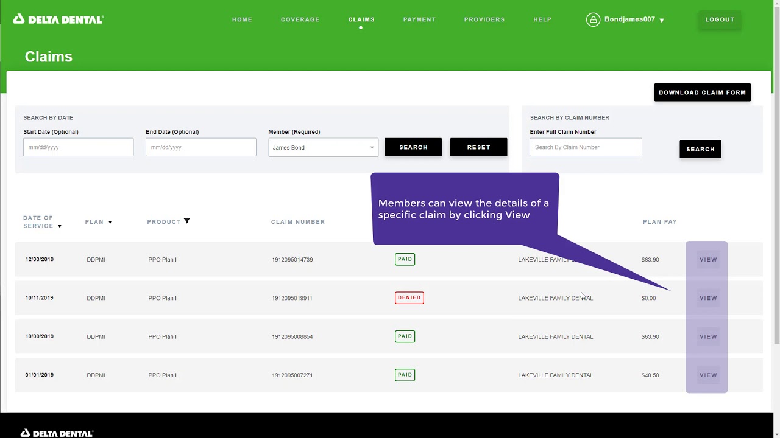This screenshot has height=438, width=780.
Task: Click the Enter Full Claim Number field
Action: click(586, 147)
